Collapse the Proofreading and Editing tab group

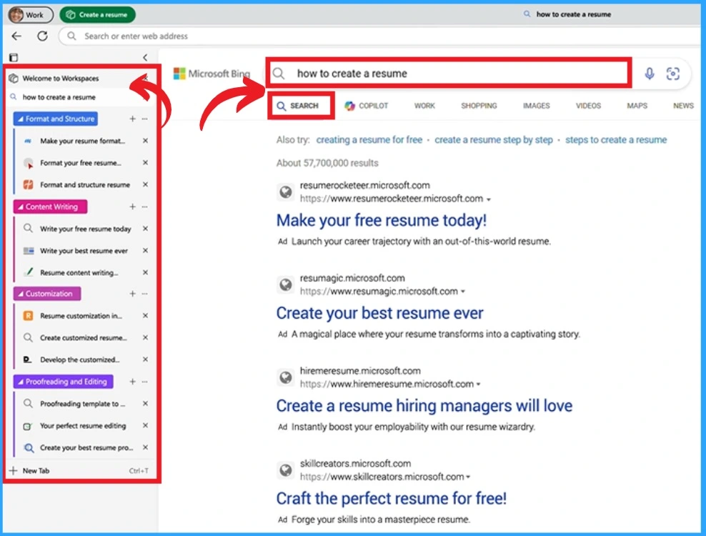pyautogui.click(x=64, y=382)
